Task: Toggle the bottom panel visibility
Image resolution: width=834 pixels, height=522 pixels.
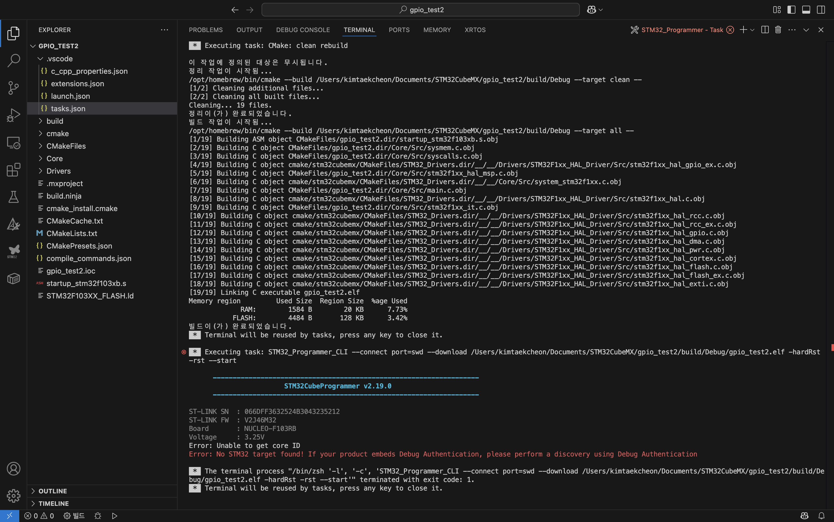Action: [806, 10]
